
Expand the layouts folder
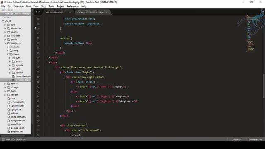point(10,65)
